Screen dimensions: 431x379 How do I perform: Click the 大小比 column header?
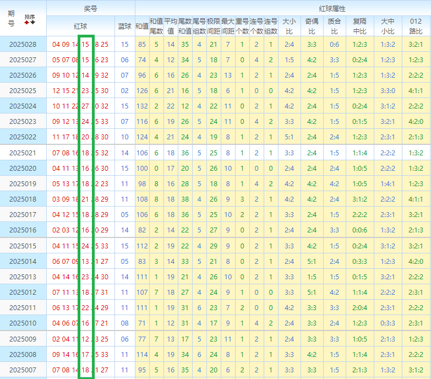click(x=289, y=26)
